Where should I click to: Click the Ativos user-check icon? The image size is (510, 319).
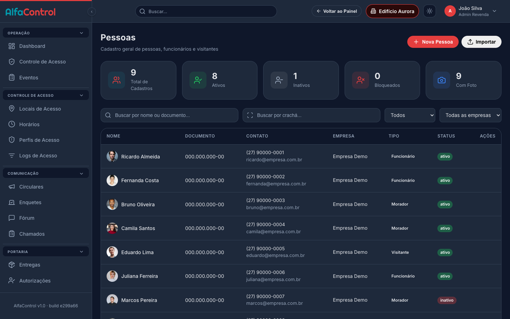(x=198, y=80)
